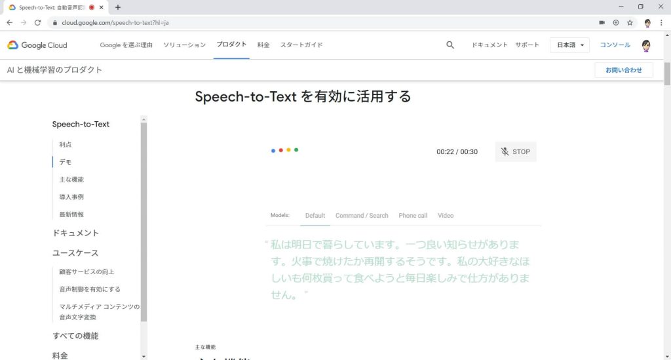Click the Google Cloud logo
The width and height of the screenshot is (671, 360).
[37, 45]
